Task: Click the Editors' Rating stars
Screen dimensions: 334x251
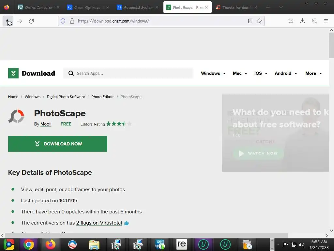Action: pyautogui.click(x=119, y=124)
